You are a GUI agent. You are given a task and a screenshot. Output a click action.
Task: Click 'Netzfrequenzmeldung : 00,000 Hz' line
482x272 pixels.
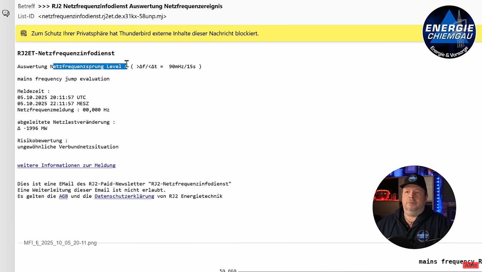[x=63, y=110]
